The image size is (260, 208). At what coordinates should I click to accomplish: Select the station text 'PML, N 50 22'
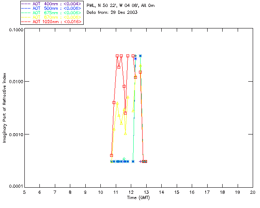tap(102, 6)
